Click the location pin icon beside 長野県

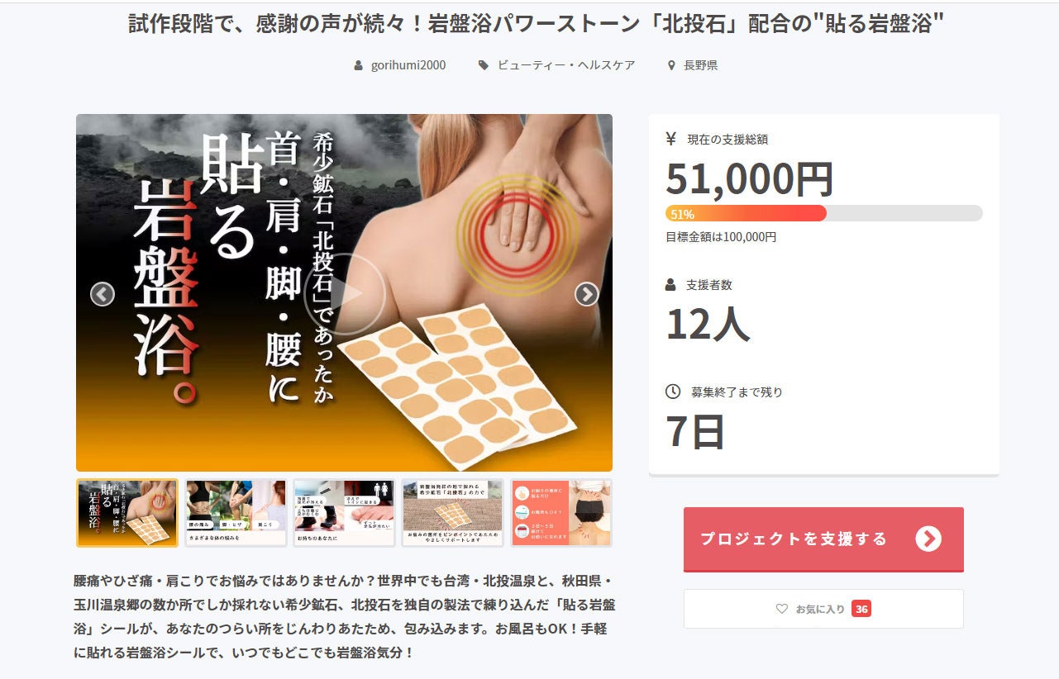[671, 65]
